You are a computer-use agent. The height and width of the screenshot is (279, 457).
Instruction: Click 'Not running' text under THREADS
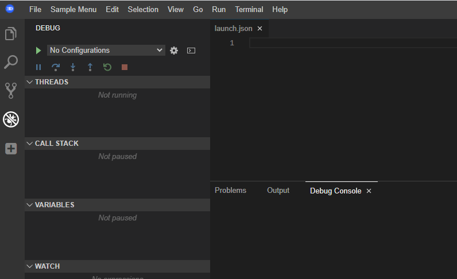pos(118,95)
